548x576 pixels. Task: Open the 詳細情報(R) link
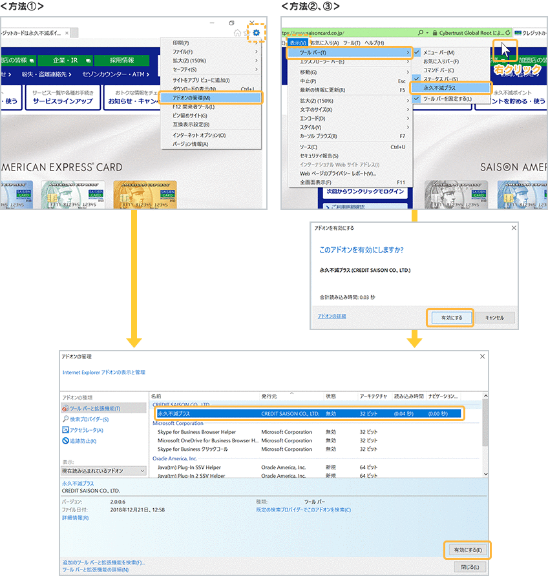[x=76, y=518]
